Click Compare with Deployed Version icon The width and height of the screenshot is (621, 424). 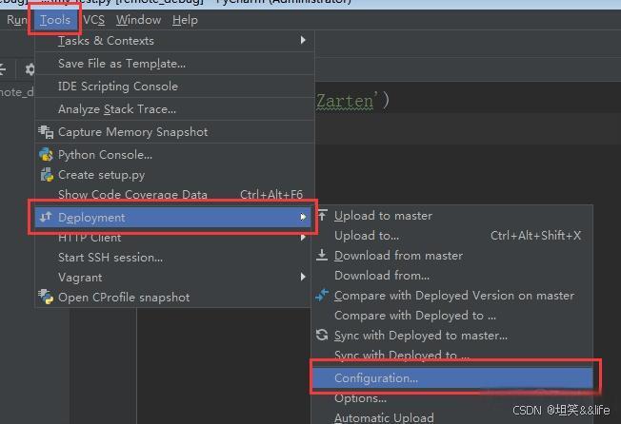point(322,295)
